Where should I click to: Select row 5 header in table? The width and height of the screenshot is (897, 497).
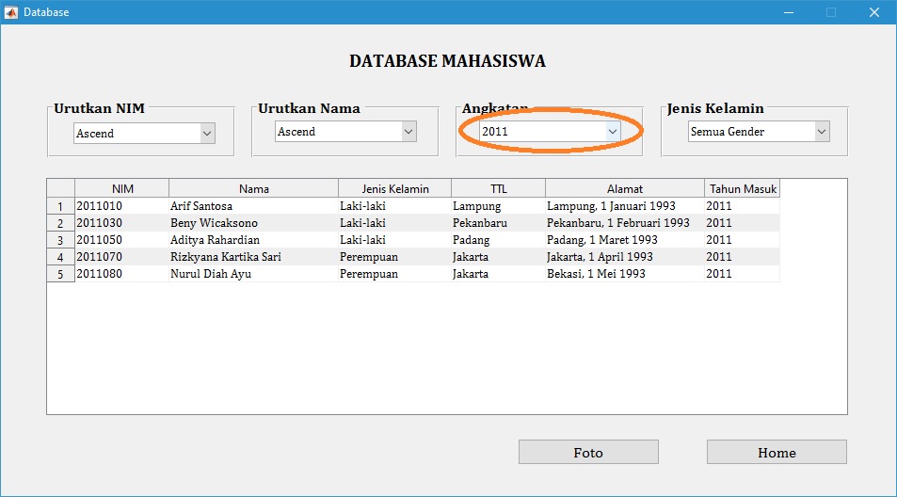60,274
